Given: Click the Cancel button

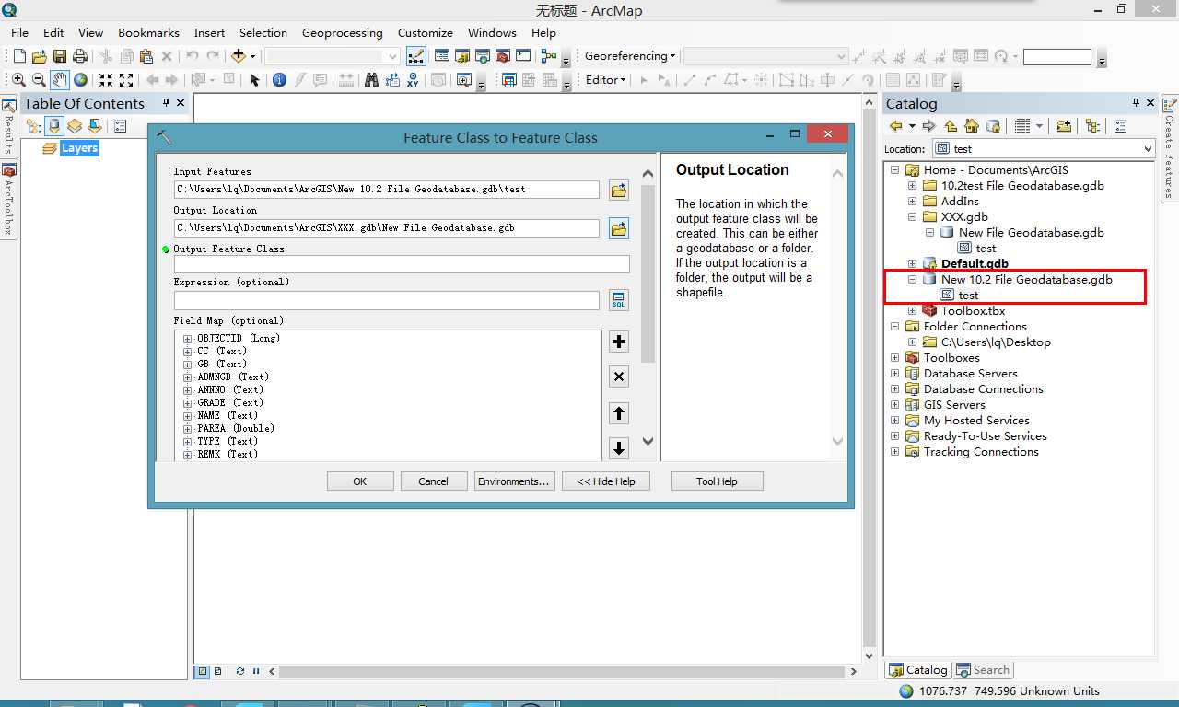Looking at the screenshot, I should [433, 481].
